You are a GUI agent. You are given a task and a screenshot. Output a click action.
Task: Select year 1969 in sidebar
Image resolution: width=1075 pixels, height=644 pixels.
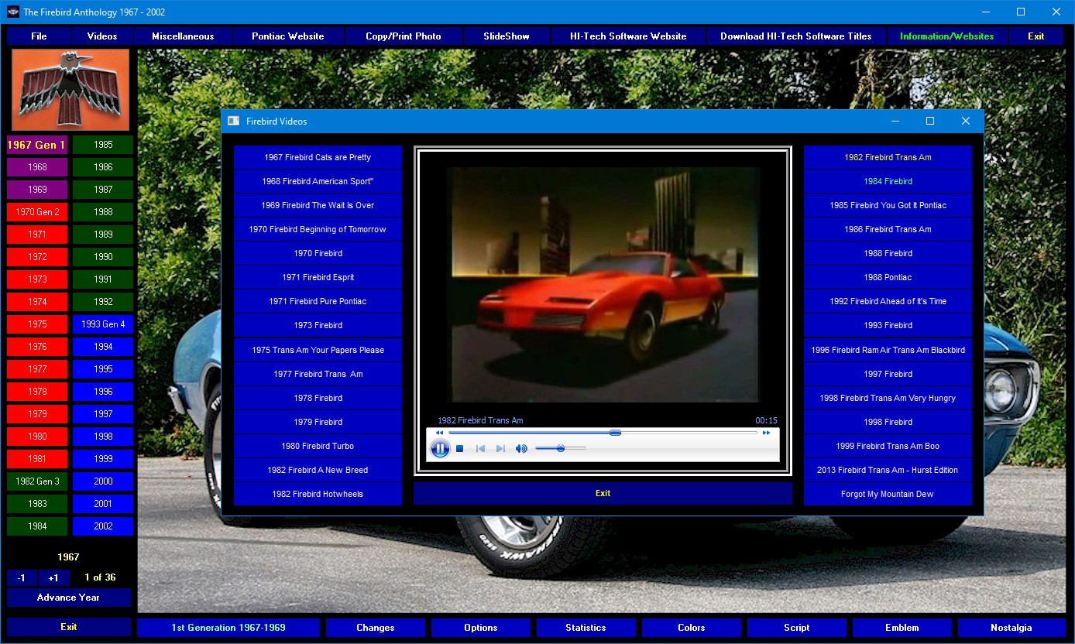point(37,190)
